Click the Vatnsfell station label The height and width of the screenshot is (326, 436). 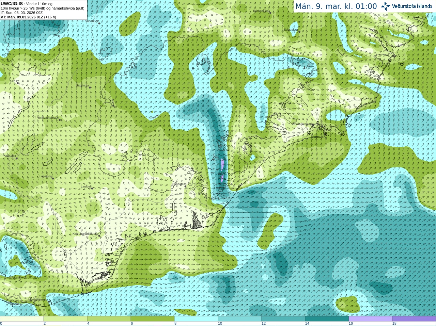[10, 156]
